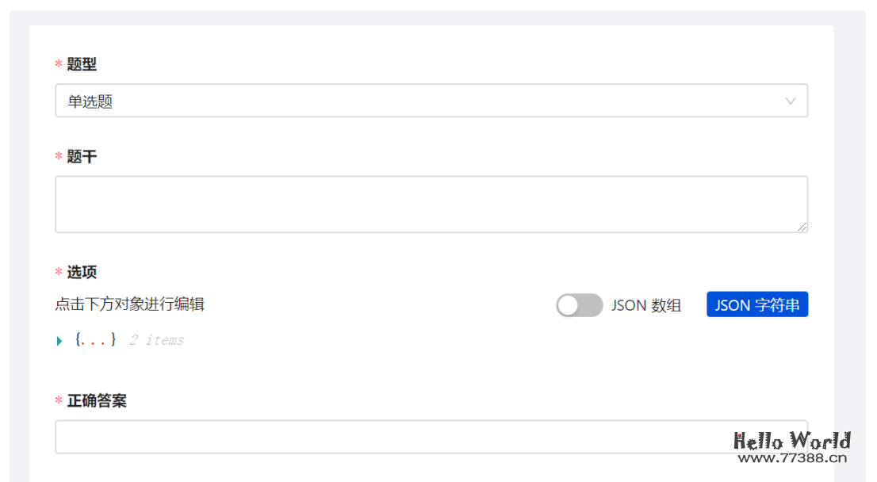Expand the {...} object tree triangle
This screenshot has height=482, width=877.
point(59,341)
